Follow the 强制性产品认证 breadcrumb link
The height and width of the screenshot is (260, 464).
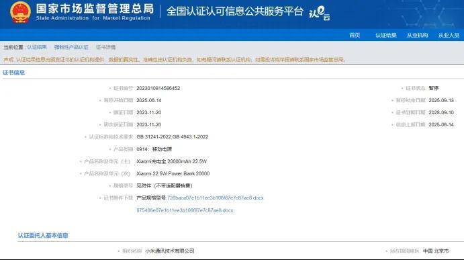pos(71,47)
